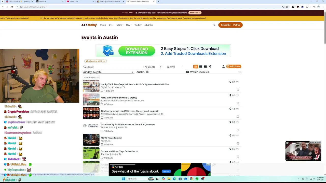The image size is (326, 183).
Task: Expand the Live menu
Action: 111,25
